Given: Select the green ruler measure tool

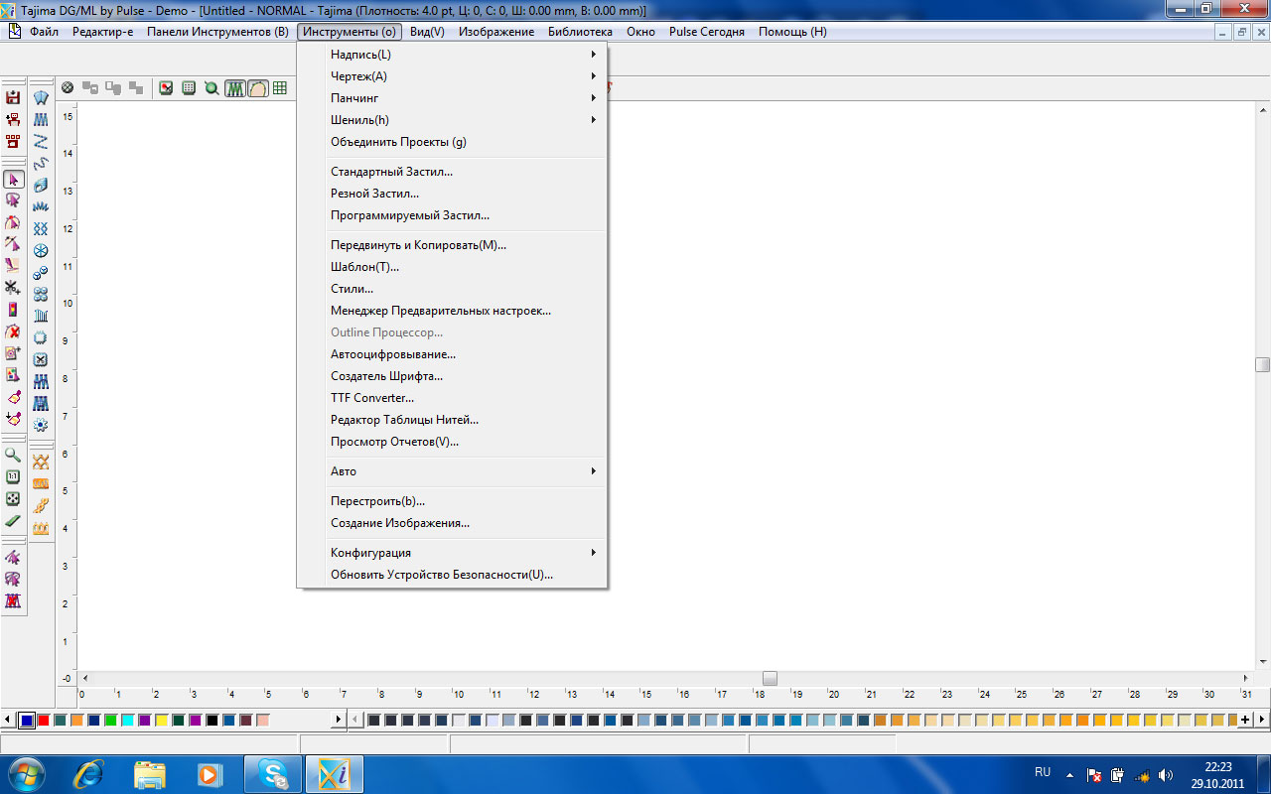Looking at the screenshot, I should 13,520.
